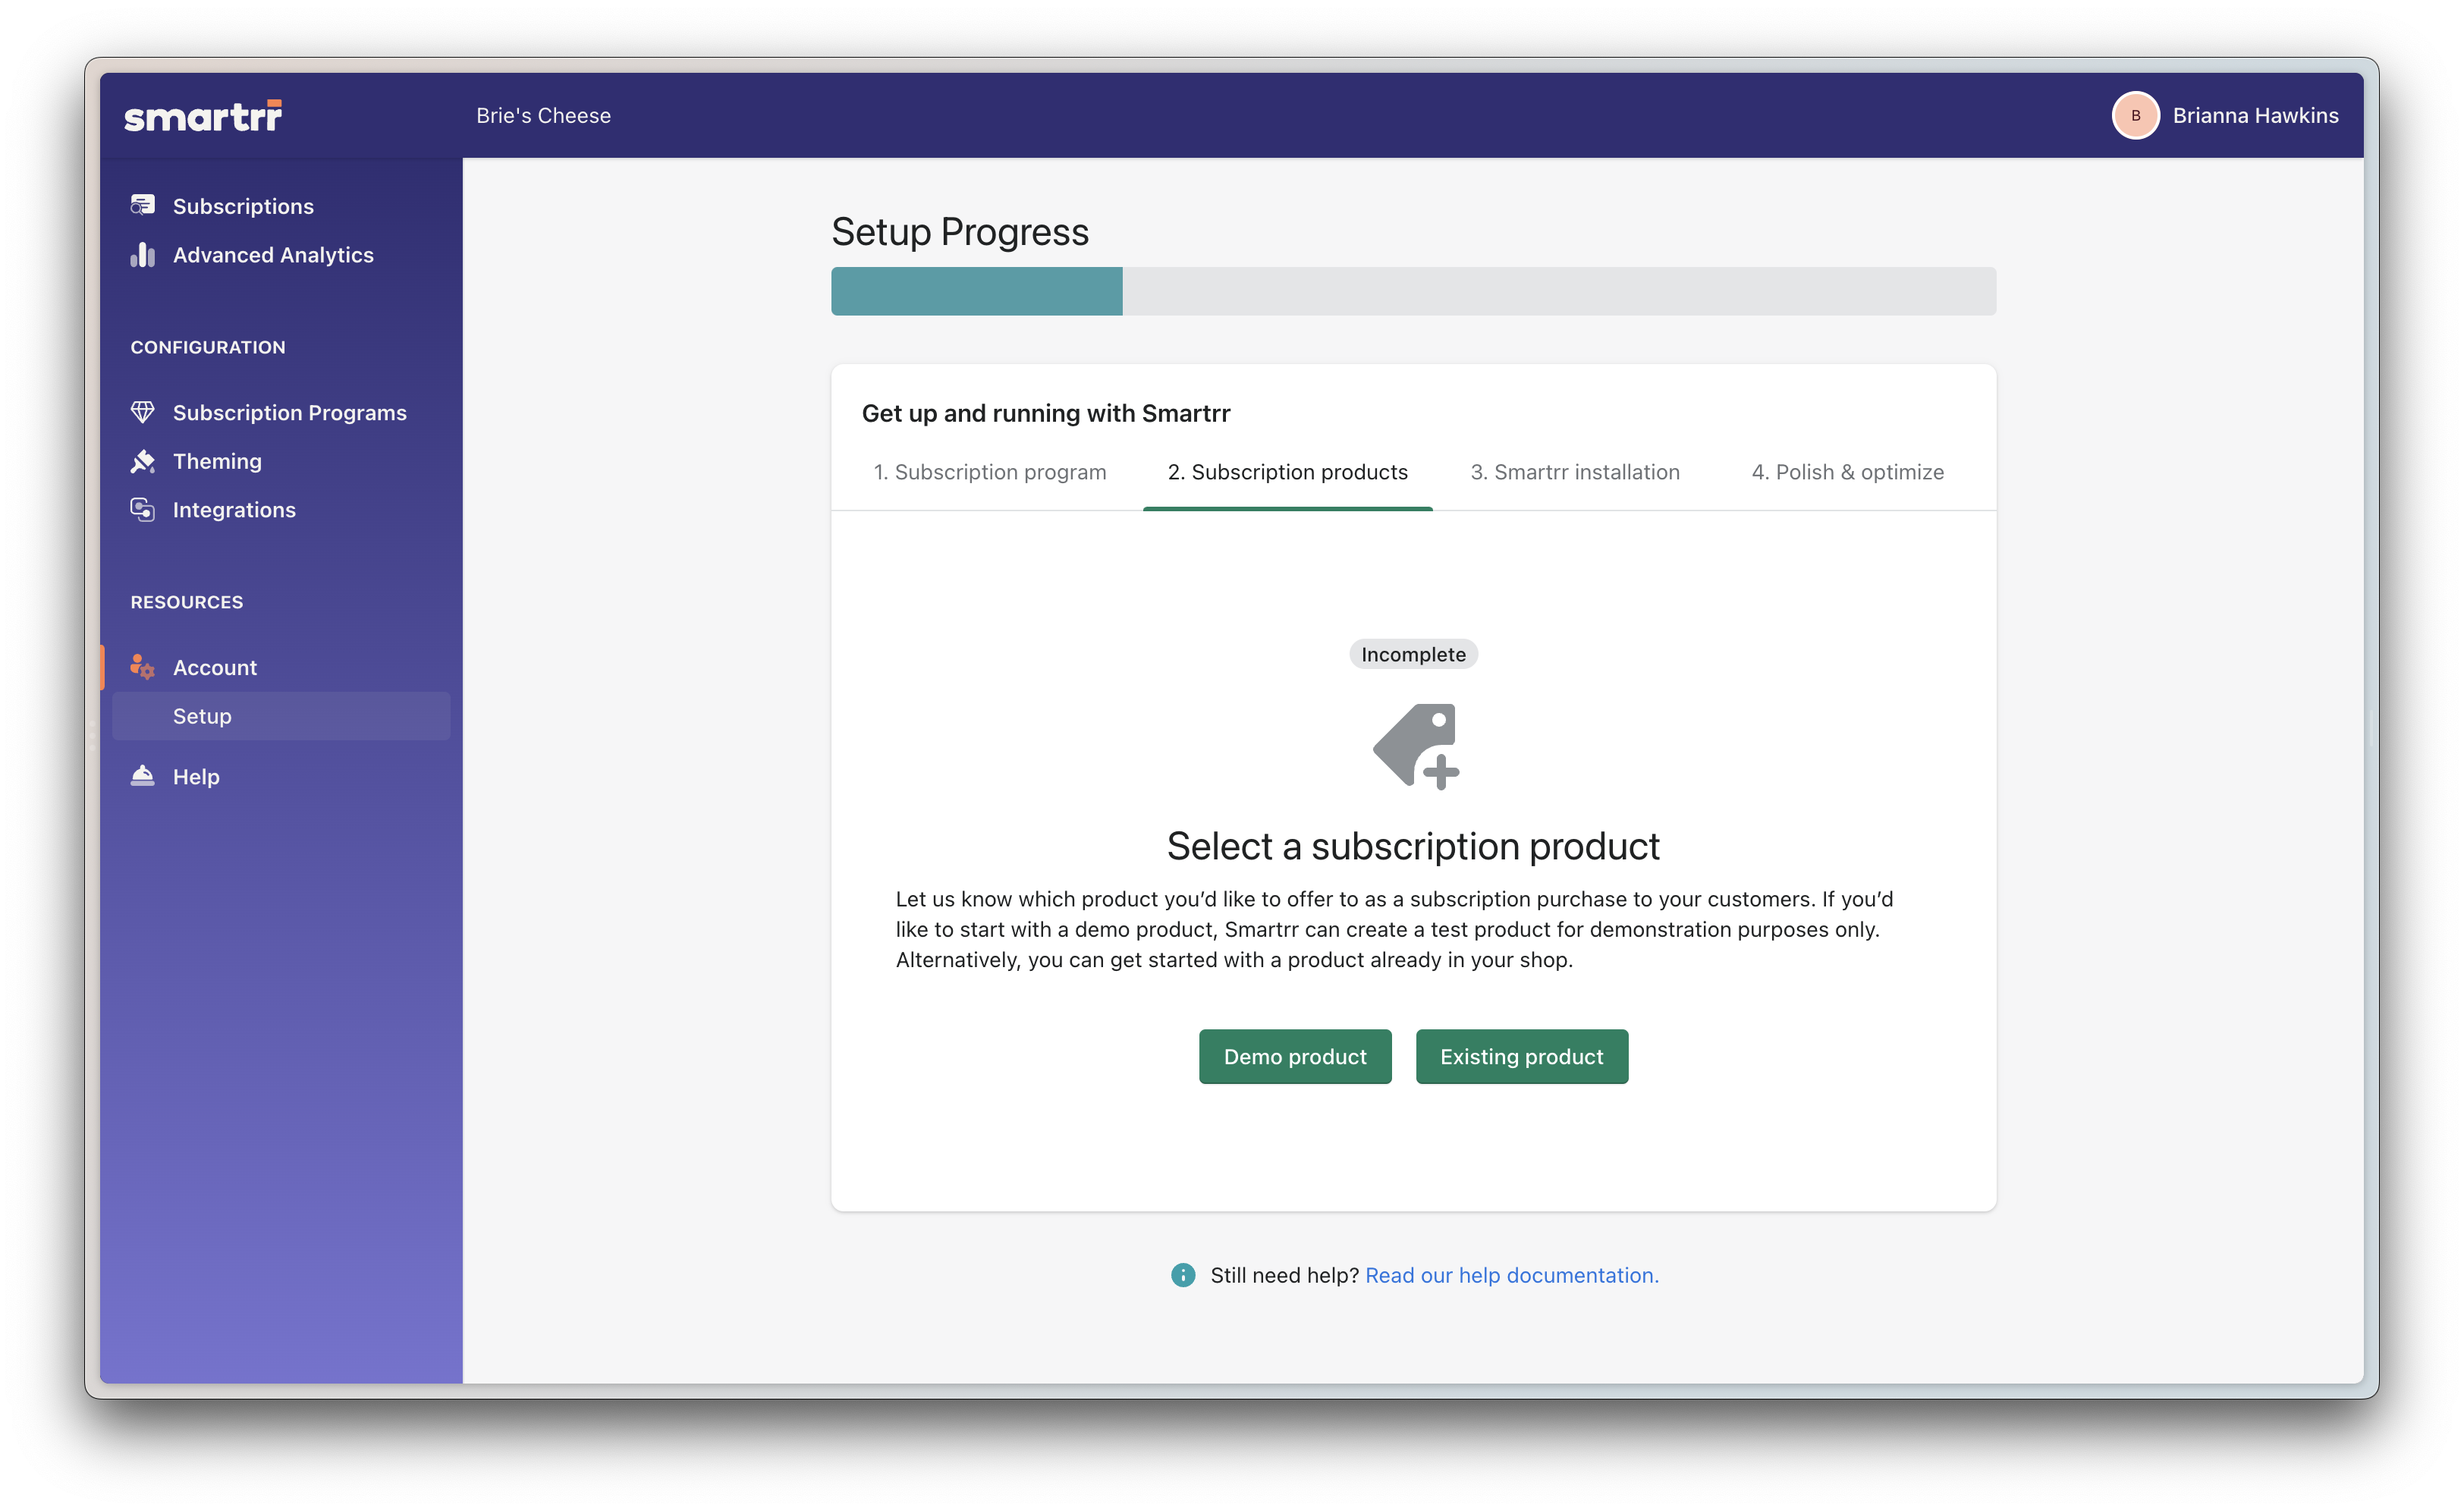Click the product tag plus icon
This screenshot has width=2464, height=1511.
point(1415,746)
